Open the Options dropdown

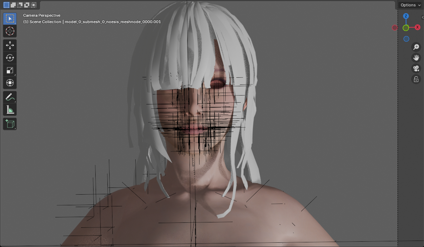[x=410, y=5]
